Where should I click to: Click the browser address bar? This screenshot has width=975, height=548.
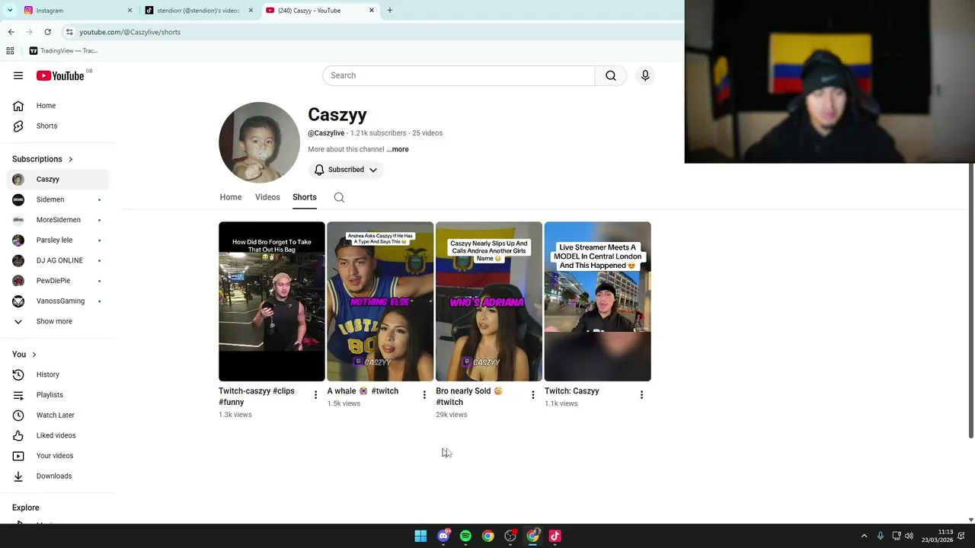pyautogui.click(x=373, y=32)
